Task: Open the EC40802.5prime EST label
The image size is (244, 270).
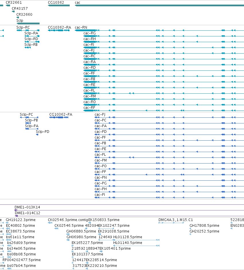Action: point(20,226)
